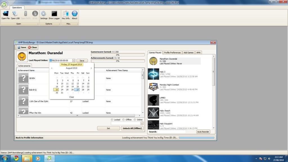Select the Offline radio button
This screenshot has width=288, height=162.
click(123, 120)
